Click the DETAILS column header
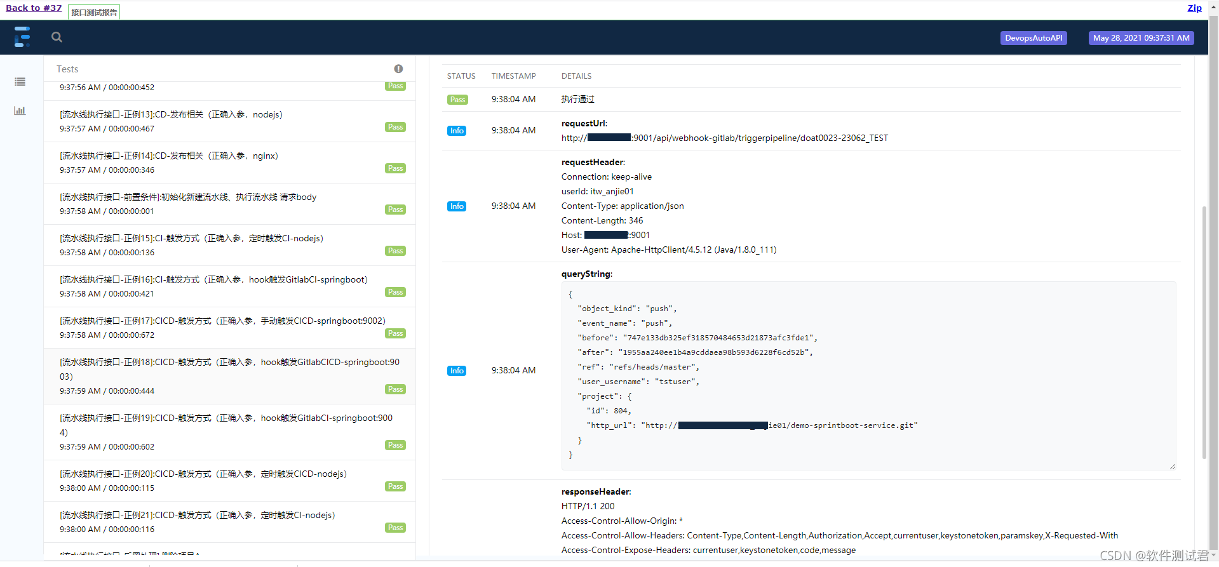Viewport: 1219px width, 567px height. pos(577,76)
